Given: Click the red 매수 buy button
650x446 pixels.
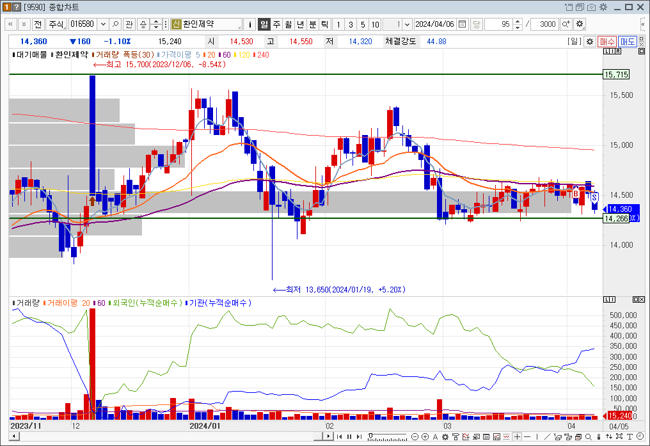Looking at the screenshot, I should coord(607,42).
